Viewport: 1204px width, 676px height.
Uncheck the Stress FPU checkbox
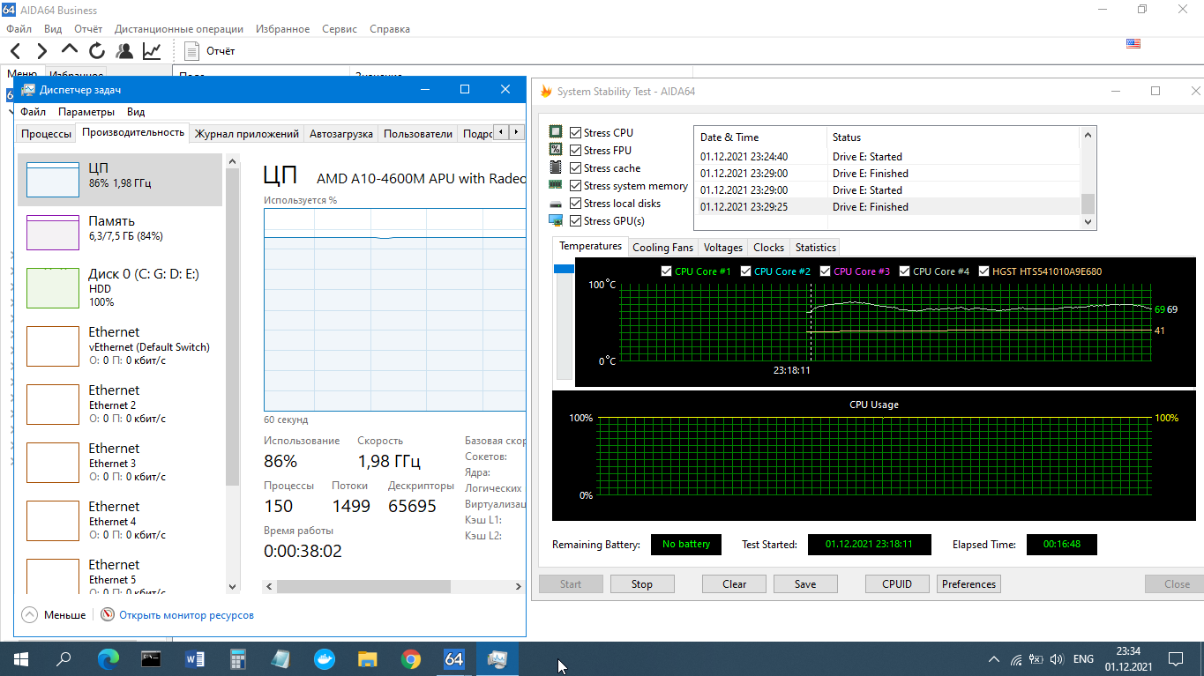[576, 151]
